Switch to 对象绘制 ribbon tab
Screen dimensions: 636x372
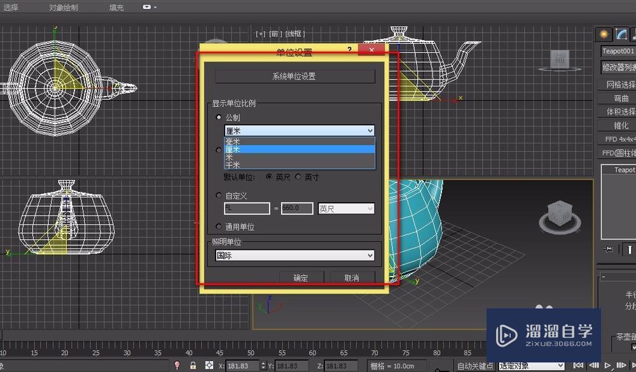coord(63,7)
